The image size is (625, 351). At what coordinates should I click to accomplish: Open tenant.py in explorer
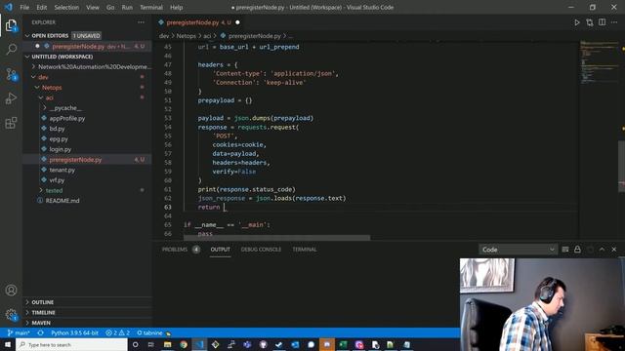tap(62, 170)
